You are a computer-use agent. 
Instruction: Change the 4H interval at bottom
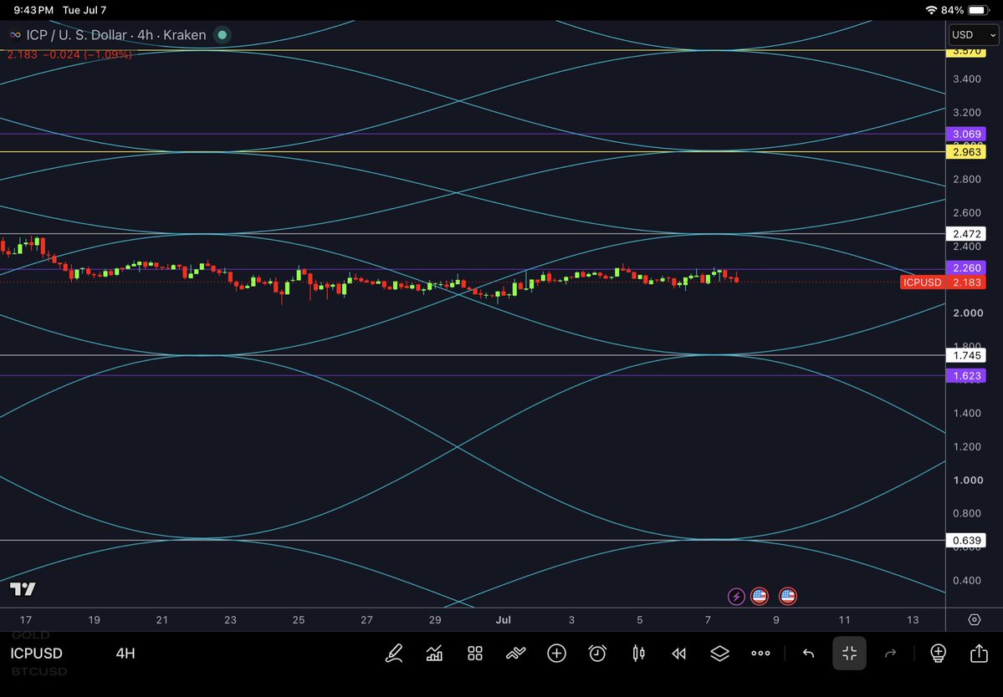125,653
